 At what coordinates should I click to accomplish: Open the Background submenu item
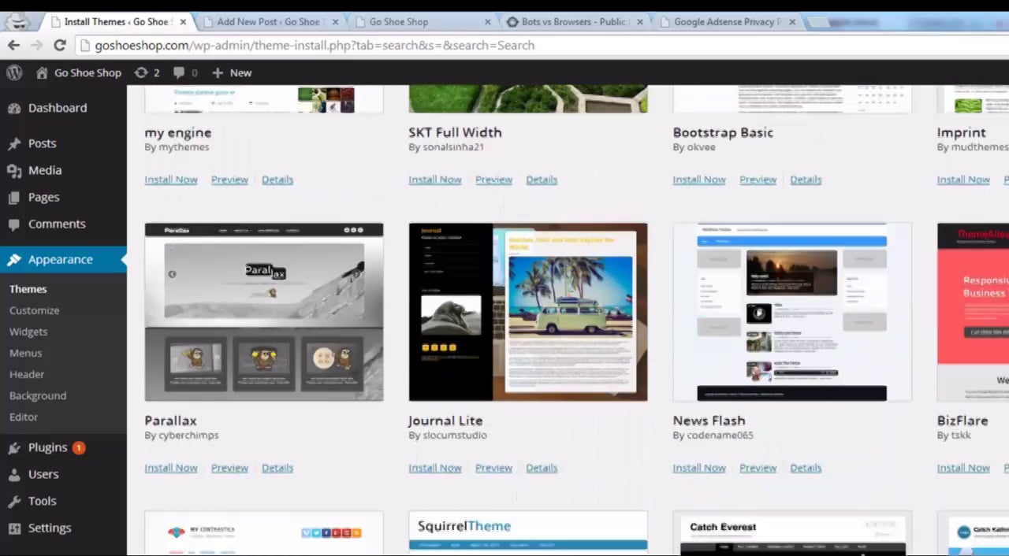click(38, 395)
